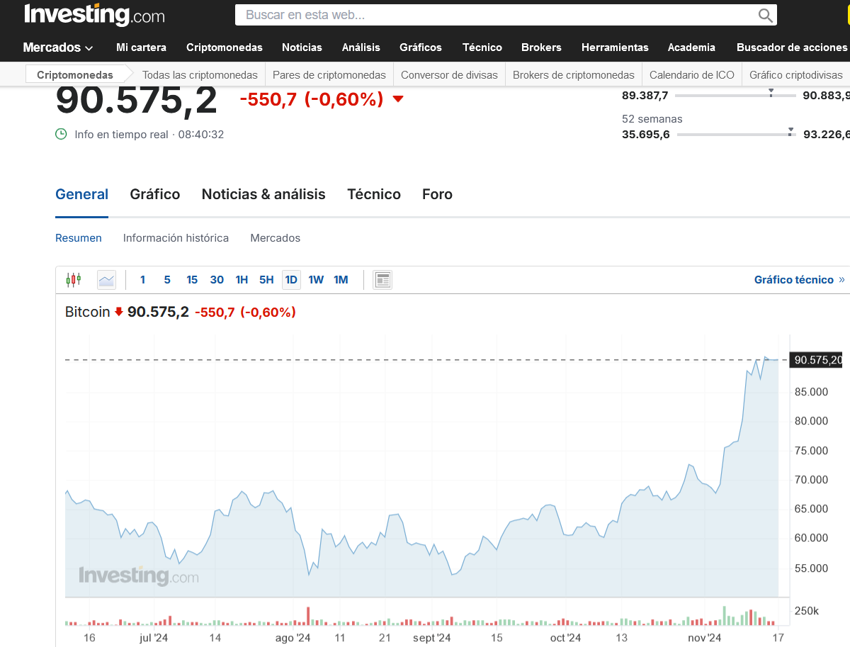Image resolution: width=850 pixels, height=647 pixels.
Task: Click the search magnifier icon
Action: (x=765, y=15)
